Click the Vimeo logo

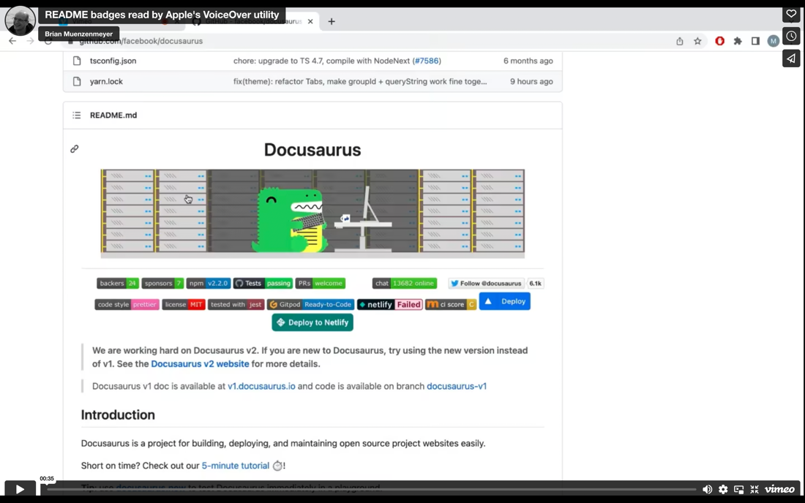click(x=779, y=488)
